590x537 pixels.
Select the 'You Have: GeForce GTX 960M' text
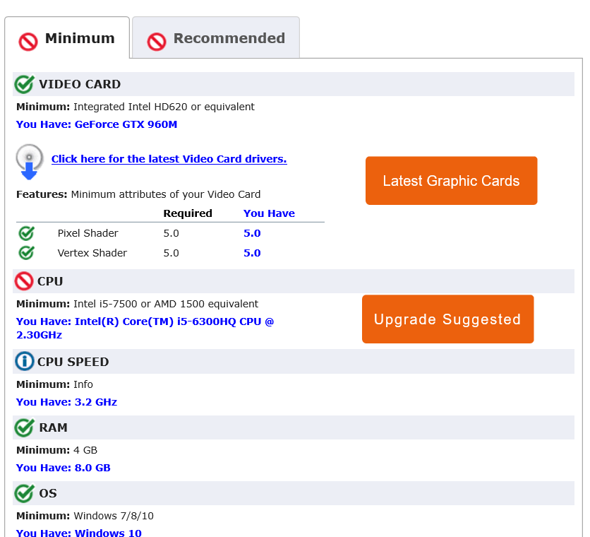pos(97,124)
